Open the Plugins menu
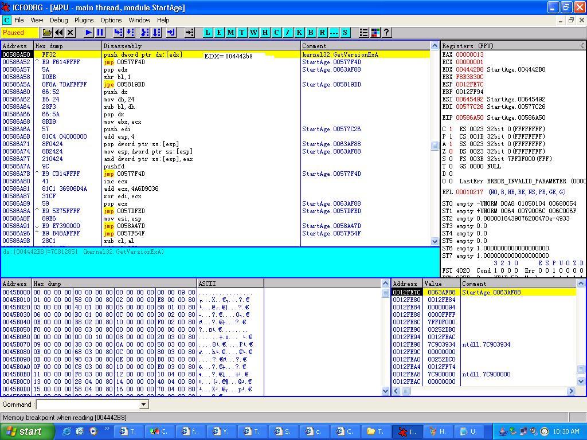The height and width of the screenshot is (440, 587). (84, 20)
